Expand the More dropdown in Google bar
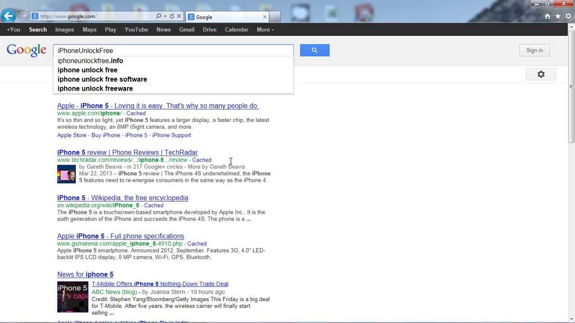 tap(265, 30)
